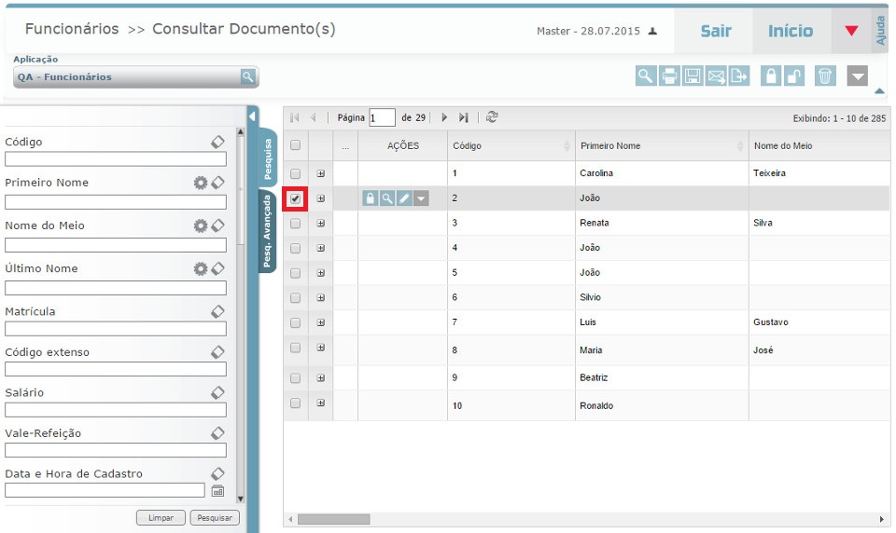The width and height of the screenshot is (896, 533).
Task: Expand the Renata row details
Action: pos(320,223)
